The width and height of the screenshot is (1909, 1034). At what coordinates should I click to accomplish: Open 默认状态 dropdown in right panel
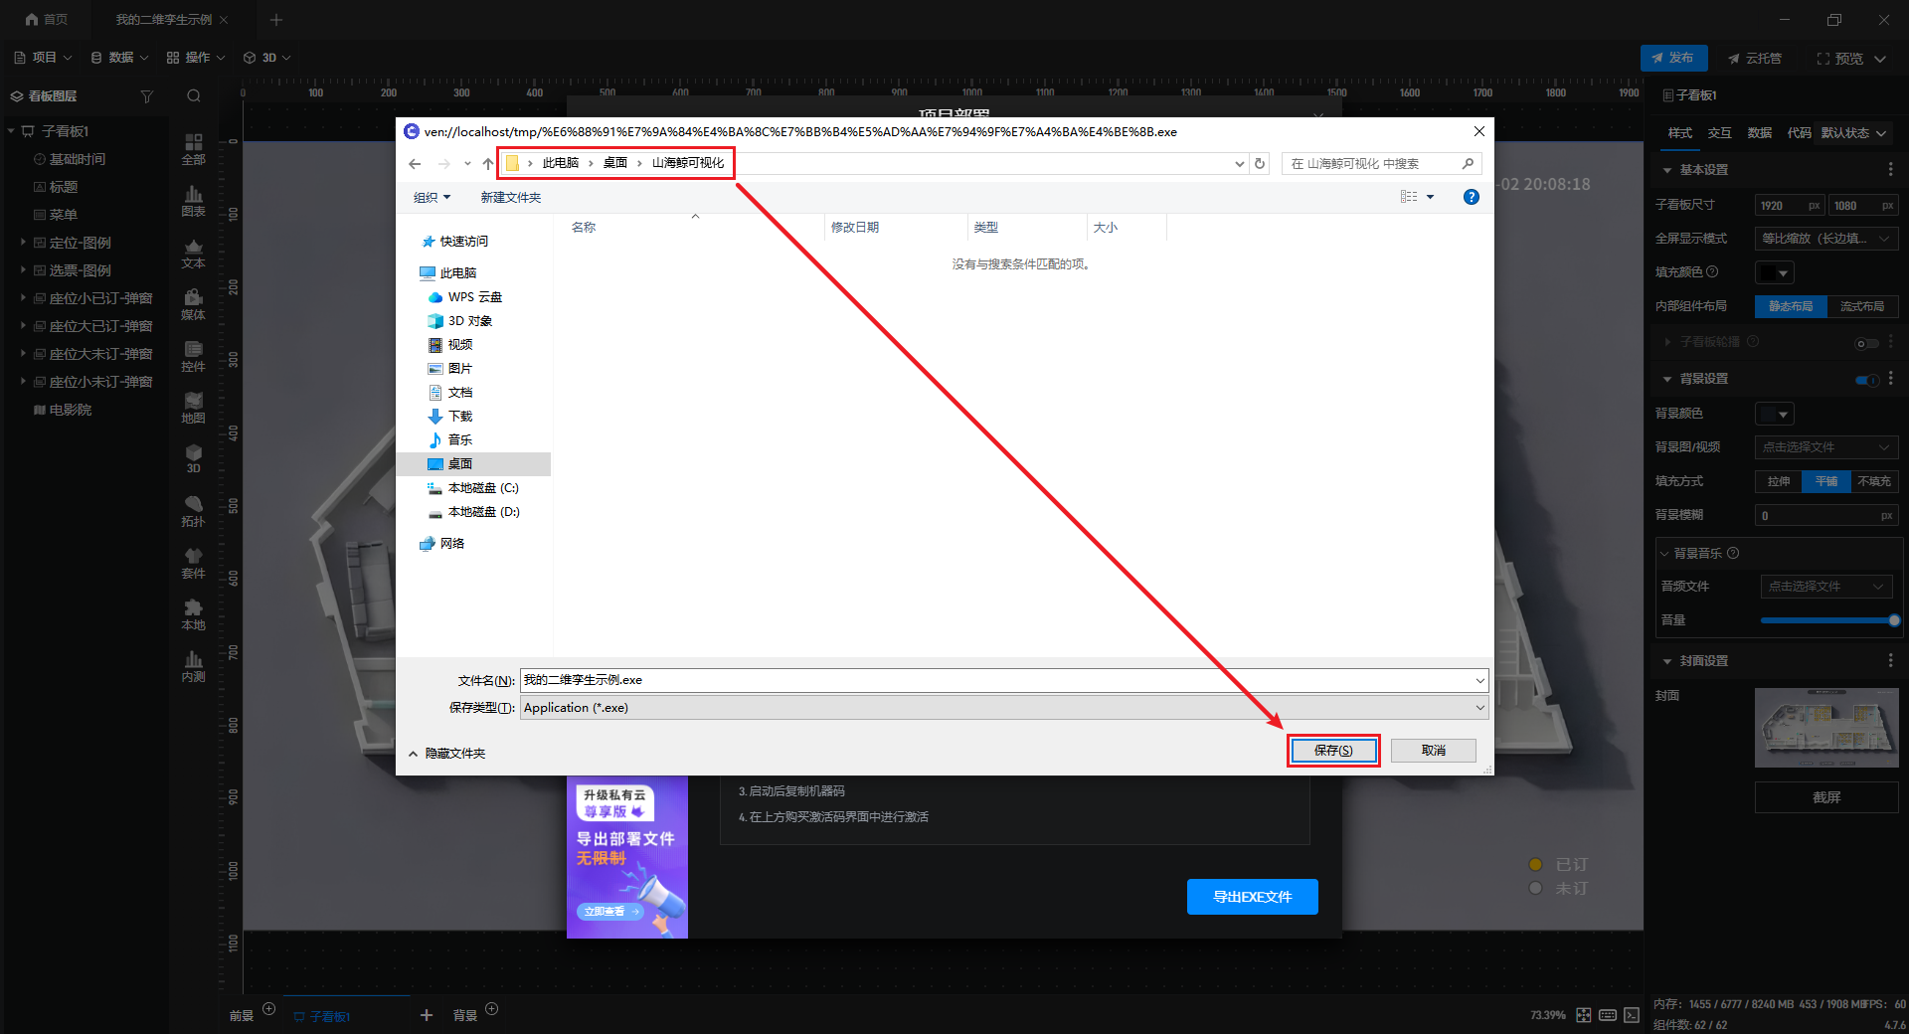[1854, 133]
